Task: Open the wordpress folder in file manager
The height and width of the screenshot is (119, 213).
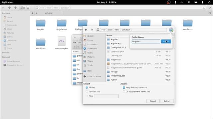Action: pyautogui.click(x=188, y=23)
